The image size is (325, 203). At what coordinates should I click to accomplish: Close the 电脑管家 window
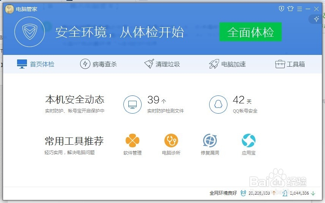[317, 9]
